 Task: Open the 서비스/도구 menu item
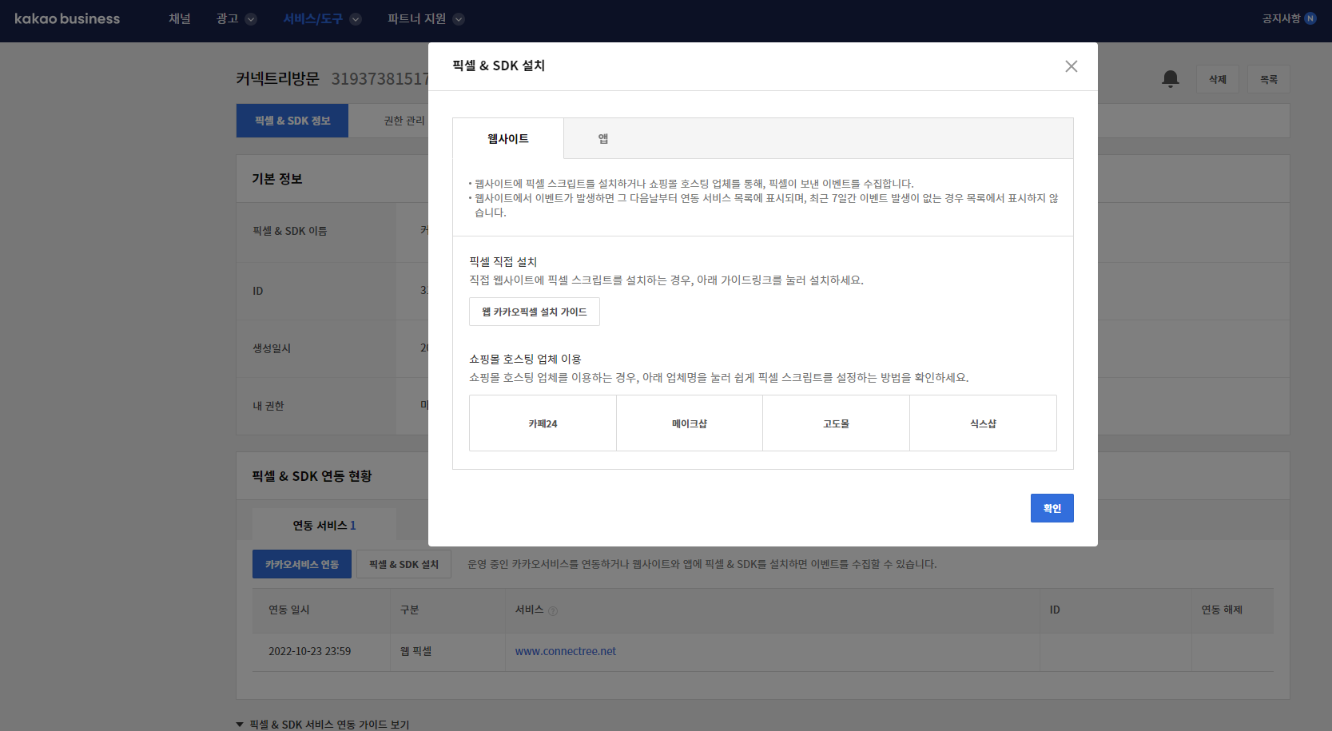(312, 18)
